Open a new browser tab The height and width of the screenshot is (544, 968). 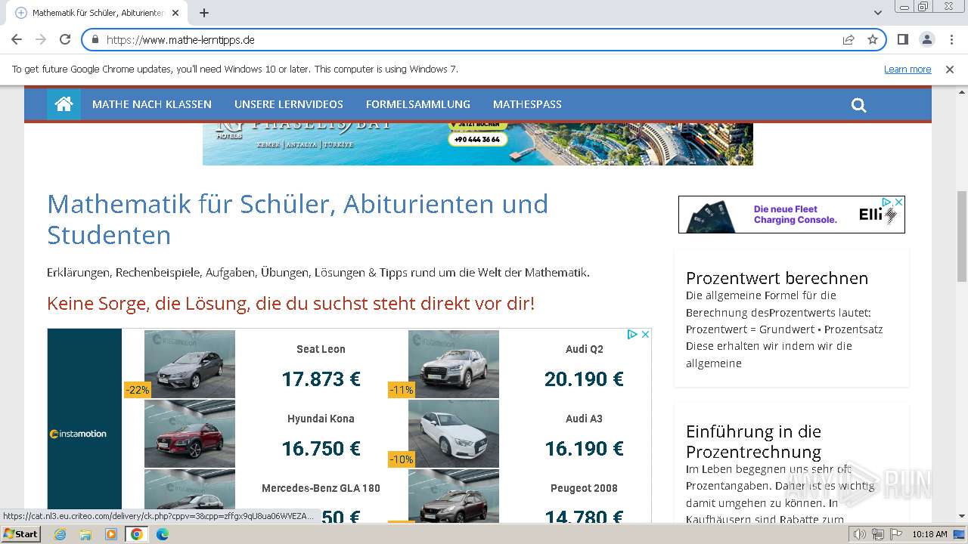tap(204, 13)
